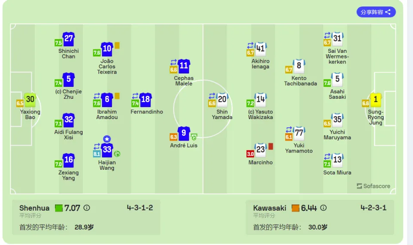The image size is (413, 245).
Task: Click Shinichi Chan's 7.5 rating badge
Action: tap(58, 43)
